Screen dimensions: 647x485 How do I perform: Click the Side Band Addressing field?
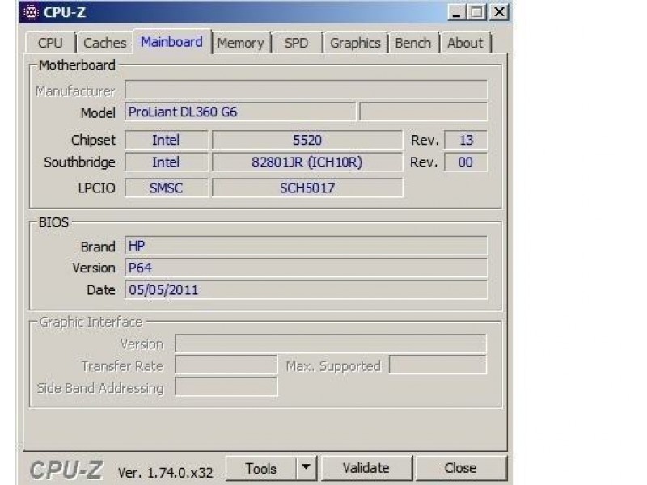click(x=226, y=387)
